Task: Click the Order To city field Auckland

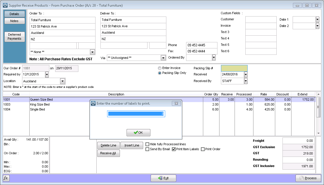Action: tap(63, 33)
